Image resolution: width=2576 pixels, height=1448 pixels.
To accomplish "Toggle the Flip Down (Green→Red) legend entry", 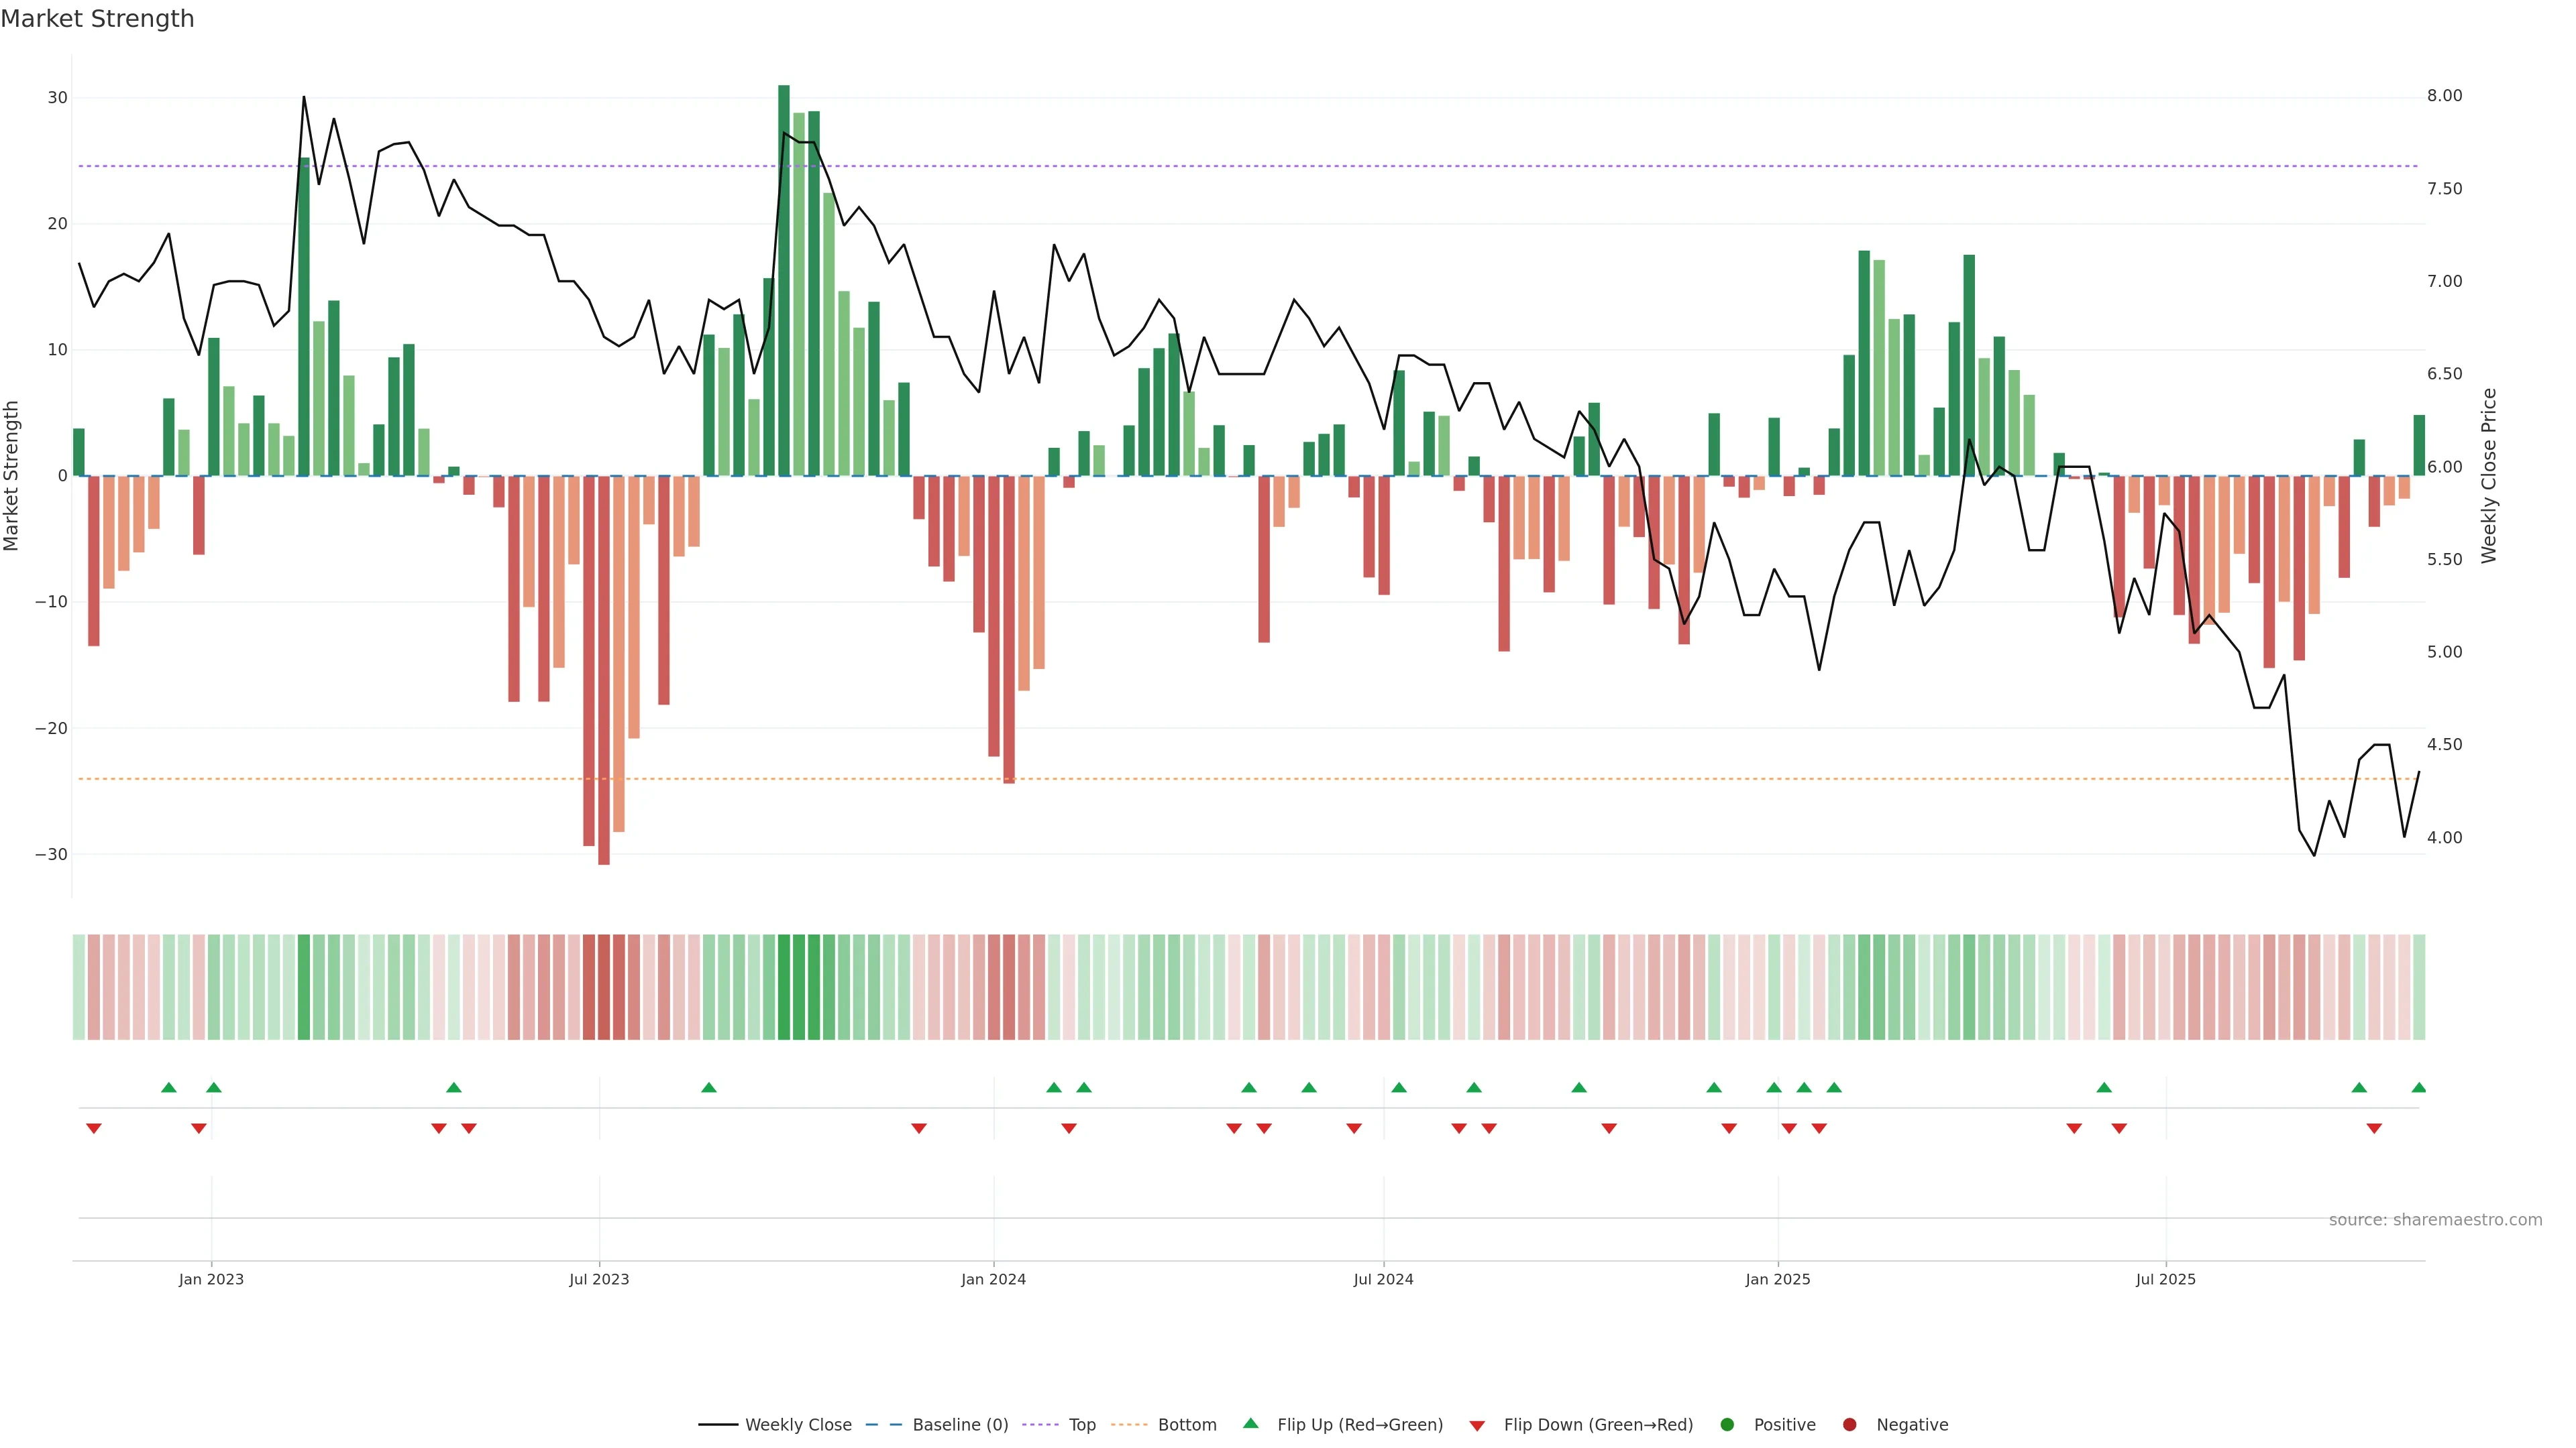I will pos(1598,1425).
